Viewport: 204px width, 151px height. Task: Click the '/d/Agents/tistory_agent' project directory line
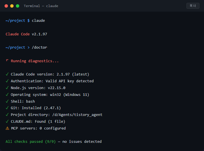tap(57, 115)
